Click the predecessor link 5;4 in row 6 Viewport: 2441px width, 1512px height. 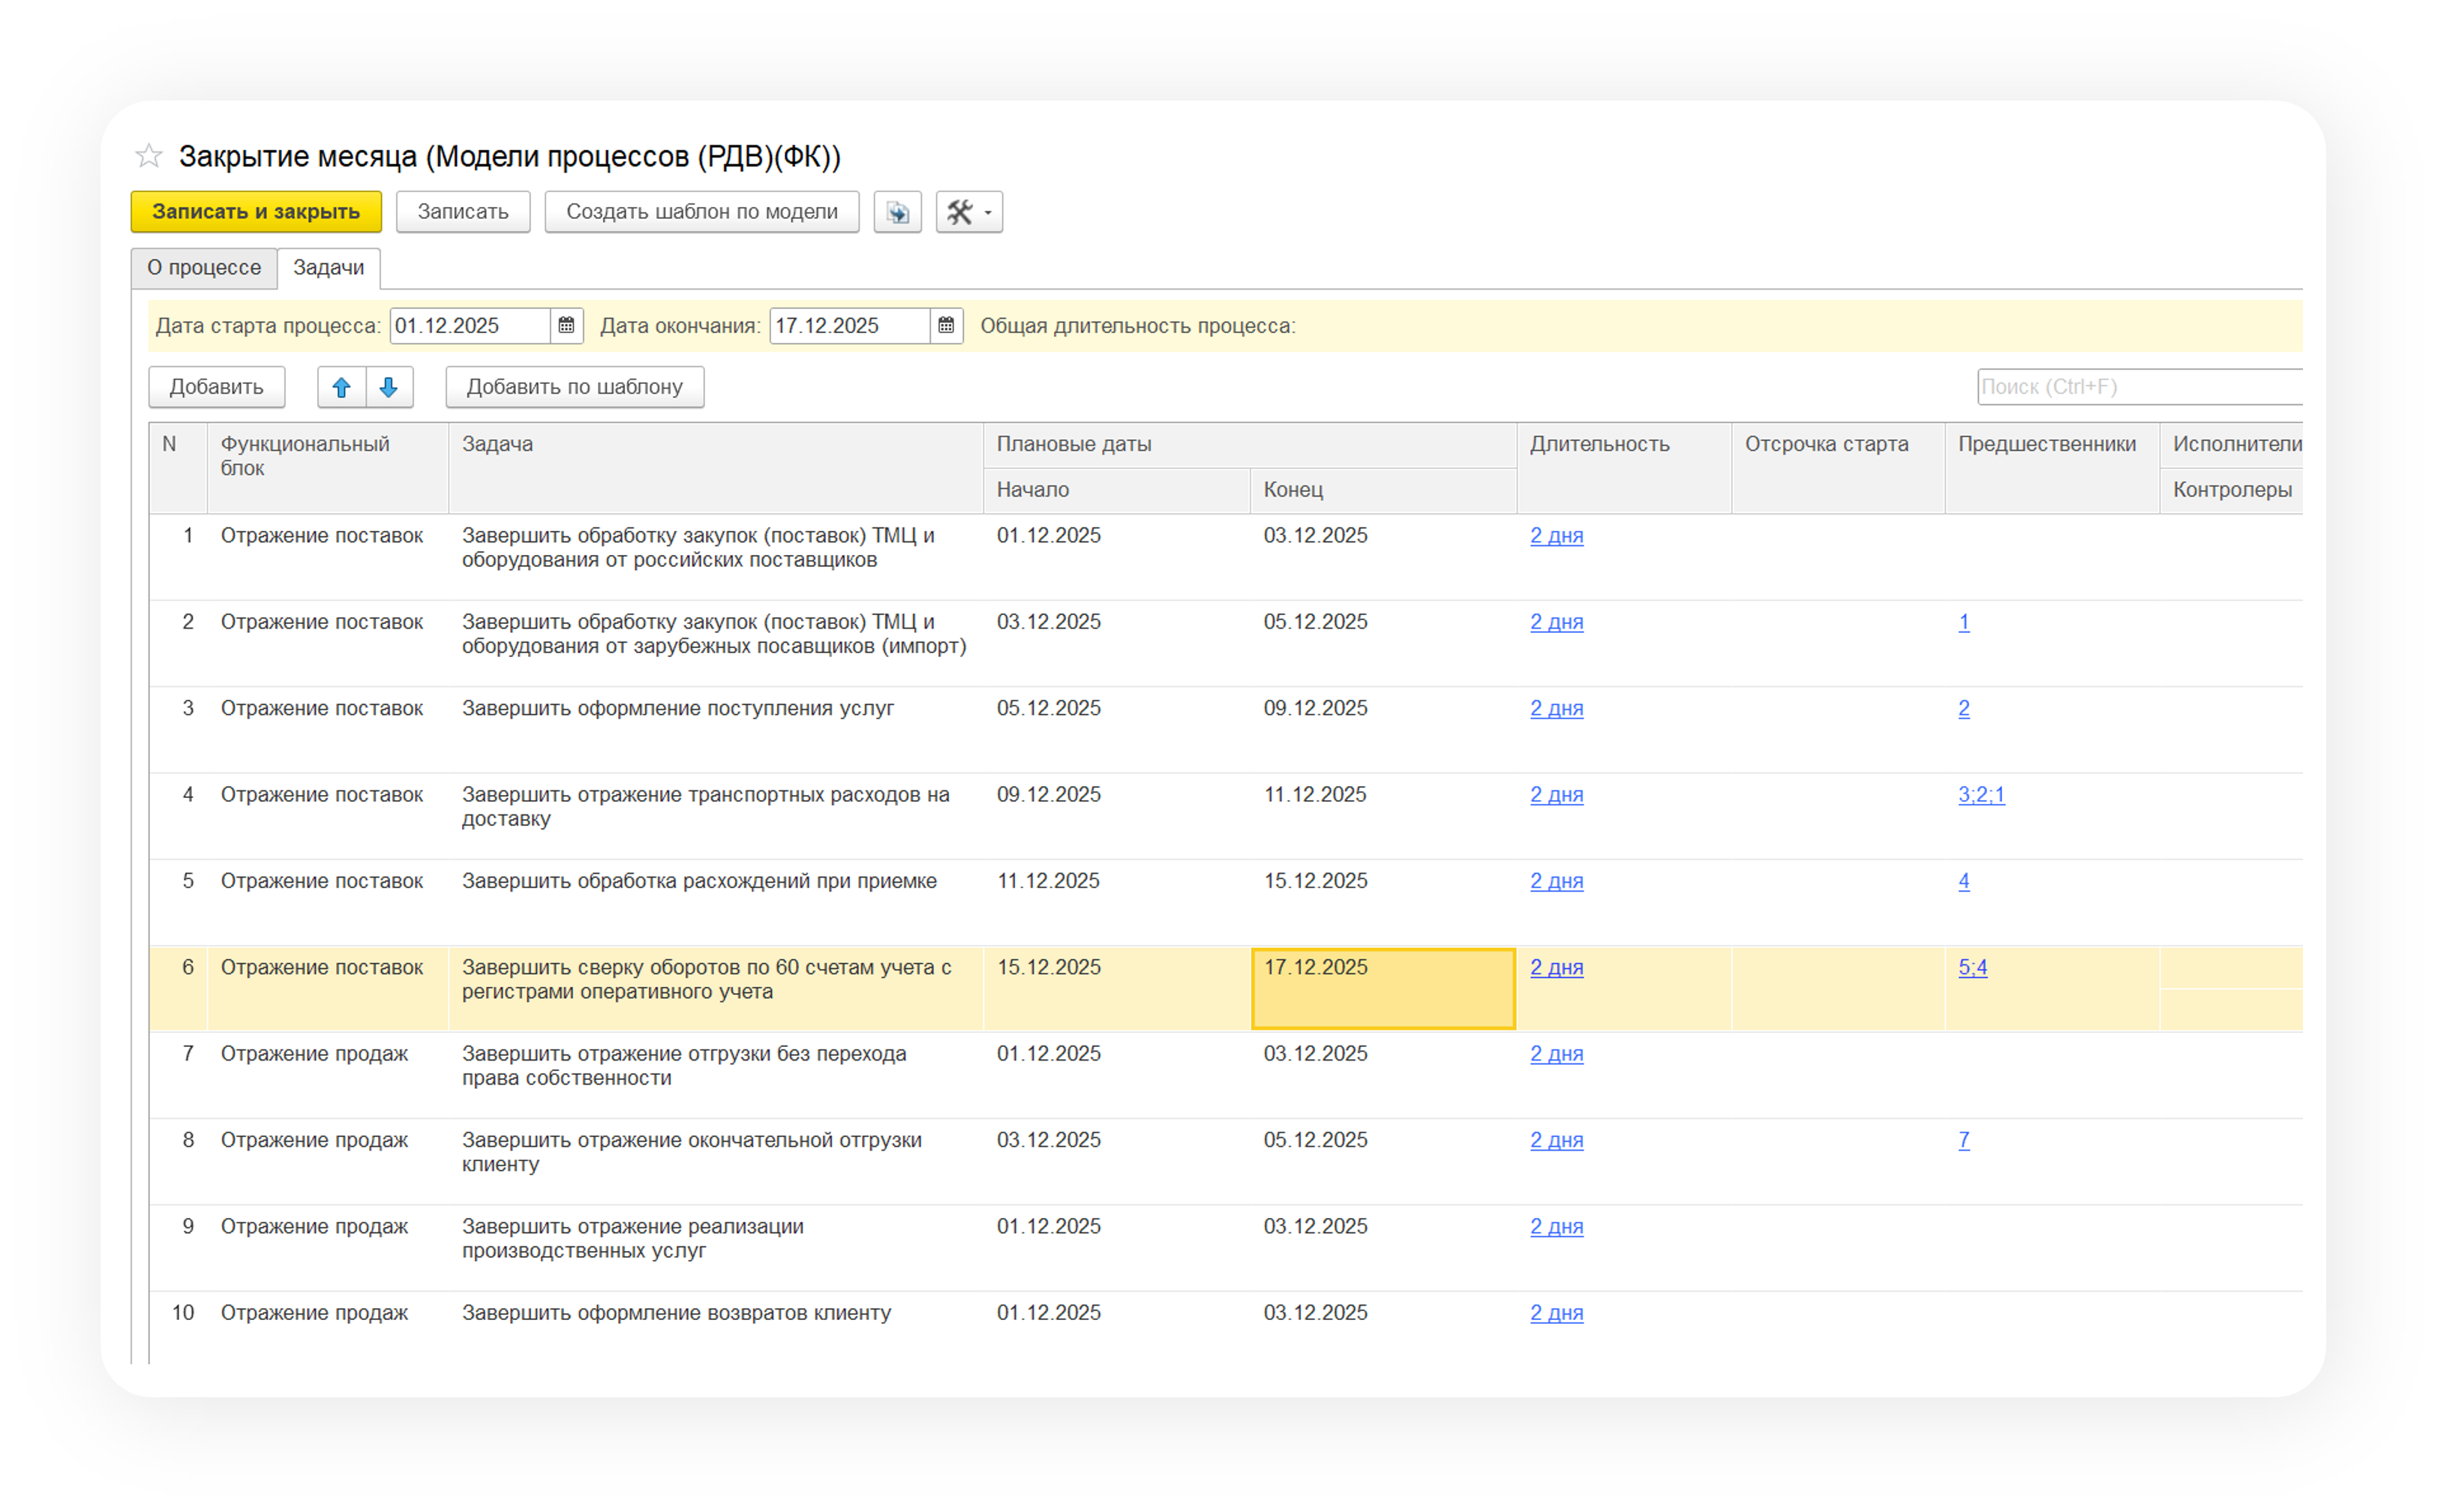tap(1972, 968)
